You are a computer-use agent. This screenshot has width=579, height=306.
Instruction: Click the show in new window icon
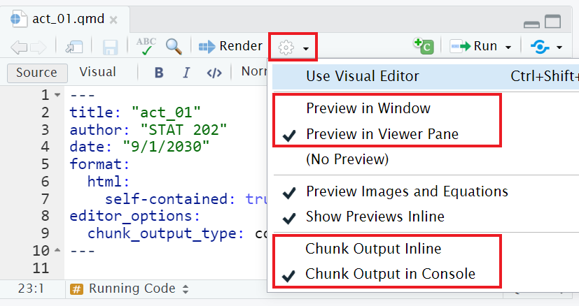pyautogui.click(x=74, y=47)
